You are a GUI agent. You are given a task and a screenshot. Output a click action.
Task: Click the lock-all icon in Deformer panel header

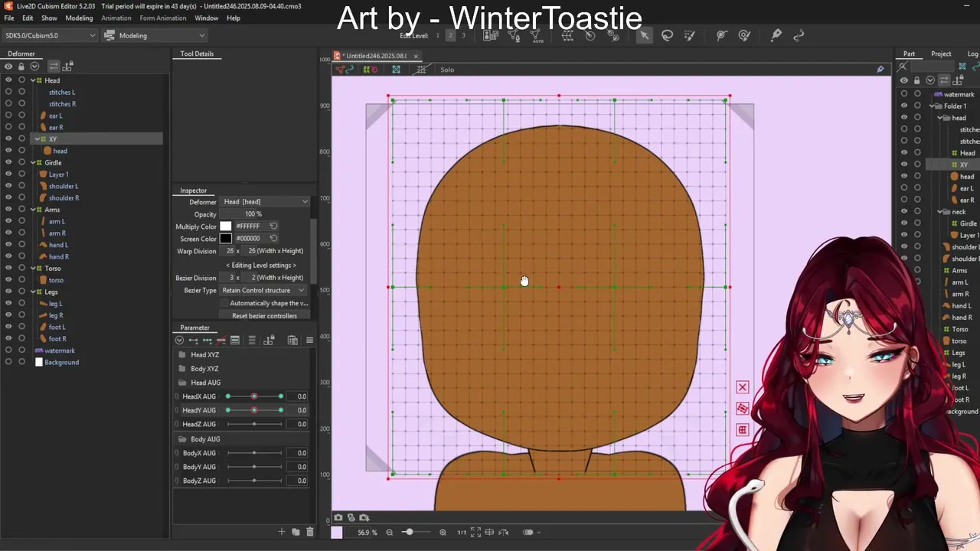tap(21, 66)
